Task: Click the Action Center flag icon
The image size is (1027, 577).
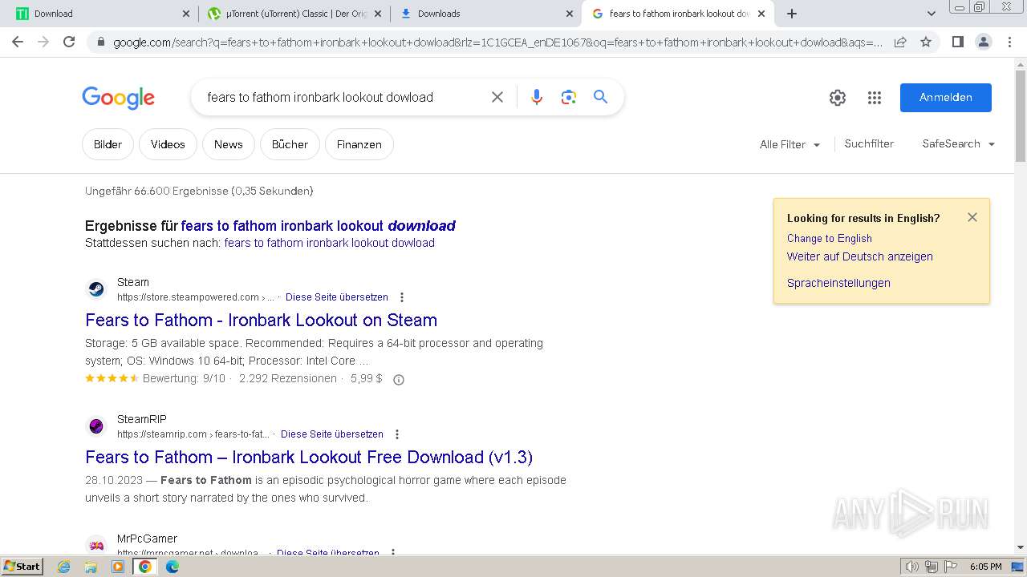Action: pos(951,567)
